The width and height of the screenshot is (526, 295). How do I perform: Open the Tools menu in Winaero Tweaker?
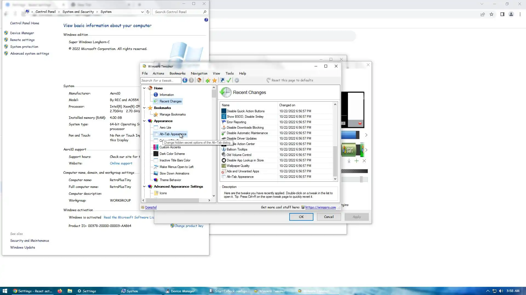(229, 73)
